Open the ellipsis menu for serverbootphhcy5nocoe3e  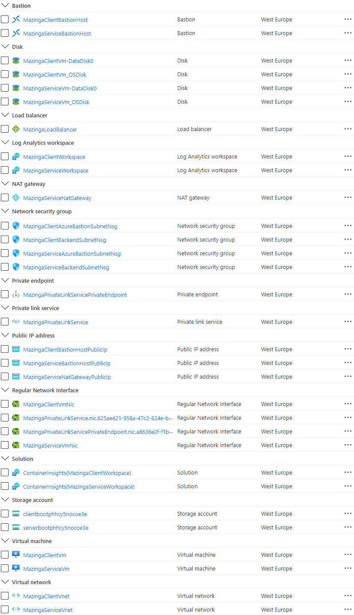(x=348, y=527)
